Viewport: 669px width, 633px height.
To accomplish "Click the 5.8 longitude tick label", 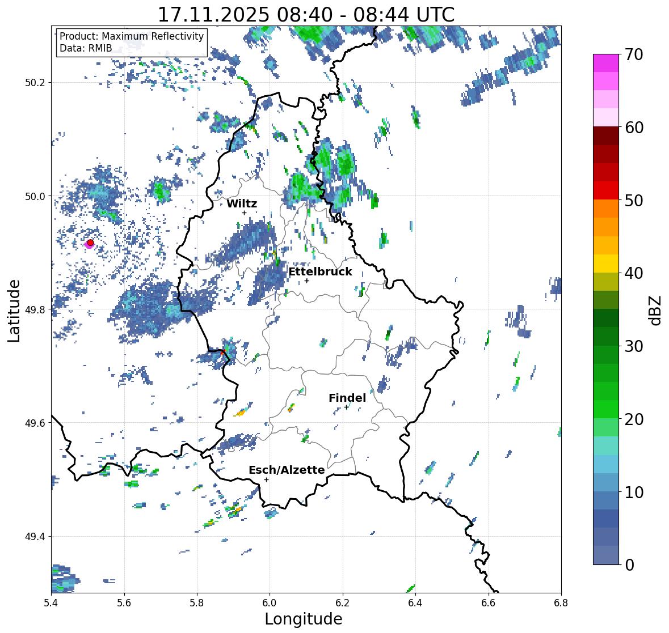I will pos(197,603).
